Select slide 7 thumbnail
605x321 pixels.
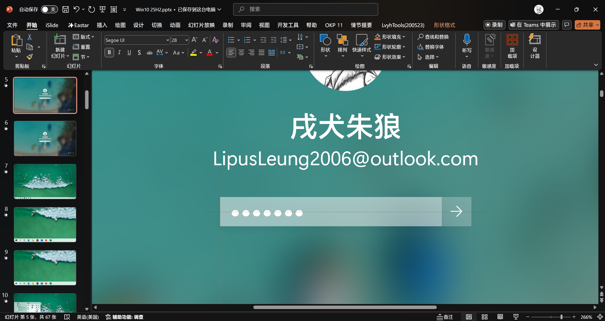45,181
